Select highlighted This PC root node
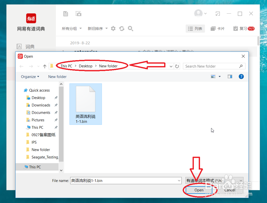Viewport: 267px width, 203px height. point(37,167)
